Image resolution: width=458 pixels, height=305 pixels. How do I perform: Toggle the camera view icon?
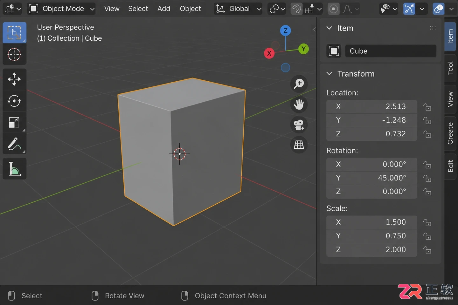[299, 125]
